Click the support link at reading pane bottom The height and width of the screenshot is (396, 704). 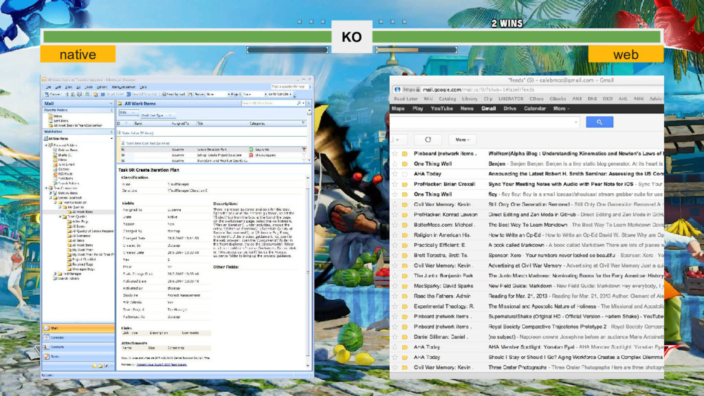click(162, 365)
